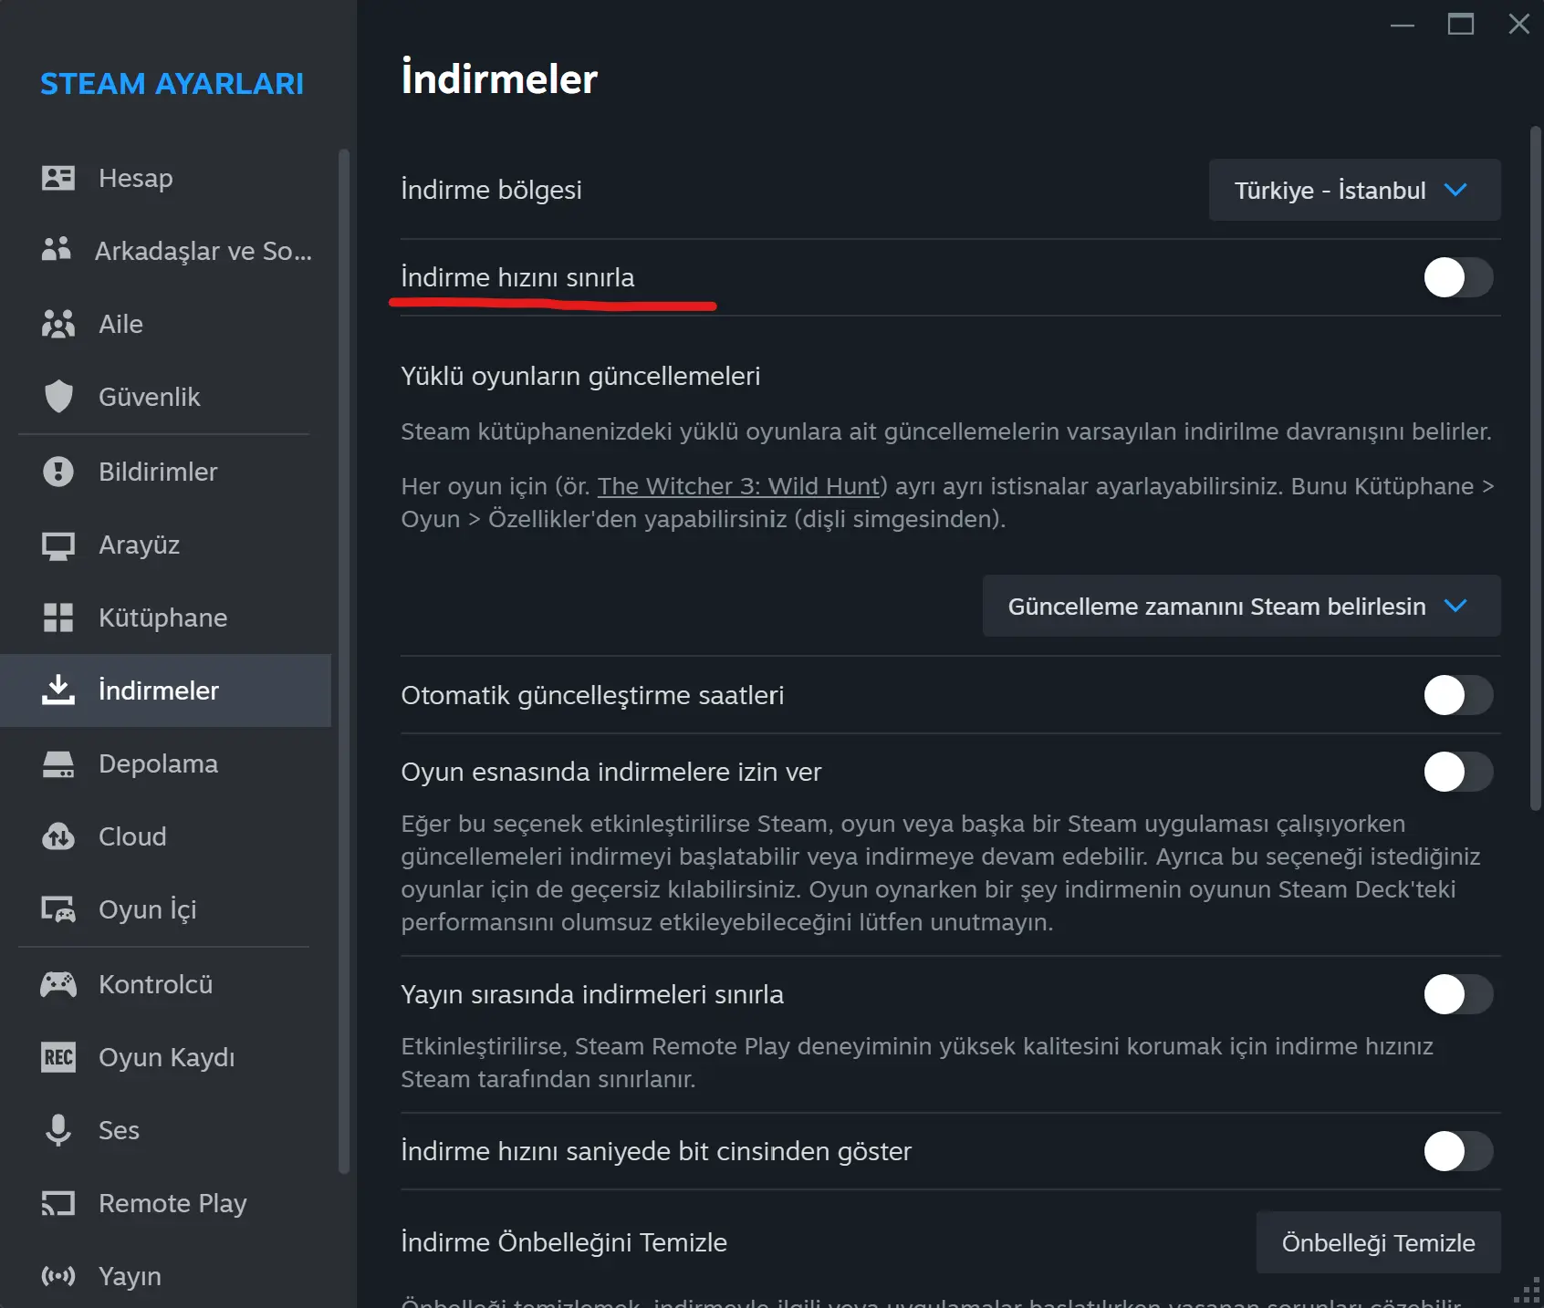Viewport: 1544px width, 1308px height.
Task: Click the sidebar vertical scrollbar
Action: coord(343,661)
